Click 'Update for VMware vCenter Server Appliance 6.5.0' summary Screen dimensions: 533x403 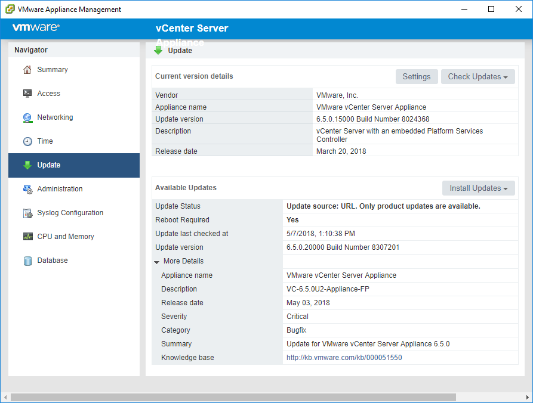pyautogui.click(x=368, y=344)
